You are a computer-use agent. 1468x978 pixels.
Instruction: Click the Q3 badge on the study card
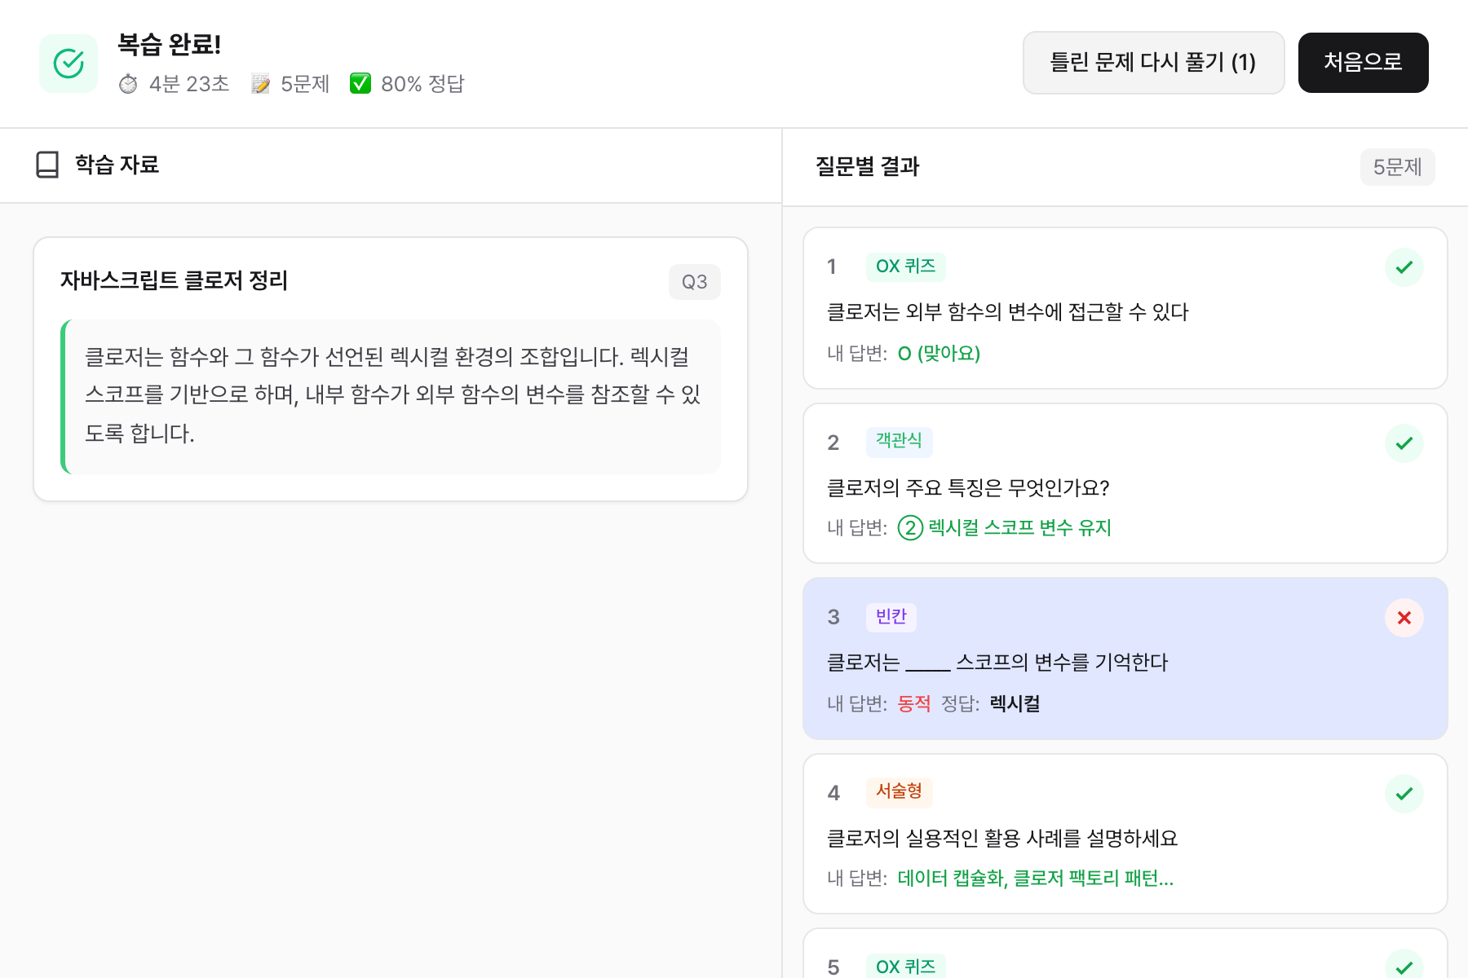click(694, 282)
